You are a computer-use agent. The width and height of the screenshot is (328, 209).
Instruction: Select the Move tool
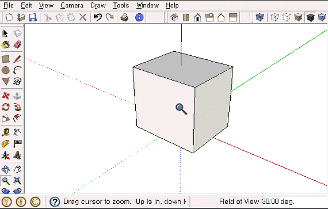pyautogui.click(x=5, y=96)
